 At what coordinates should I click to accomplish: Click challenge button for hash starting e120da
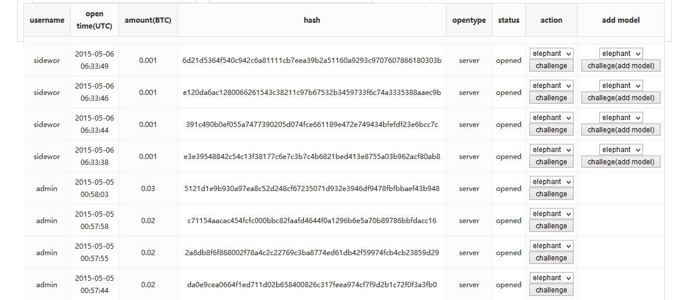(551, 98)
